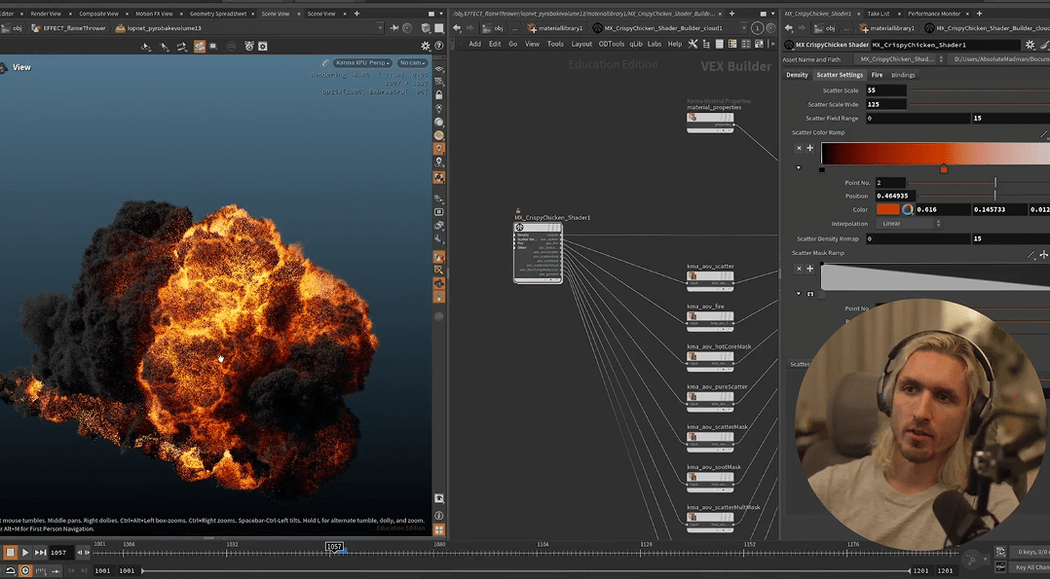Open the Interpolation Linear dropdown

[x=908, y=224]
